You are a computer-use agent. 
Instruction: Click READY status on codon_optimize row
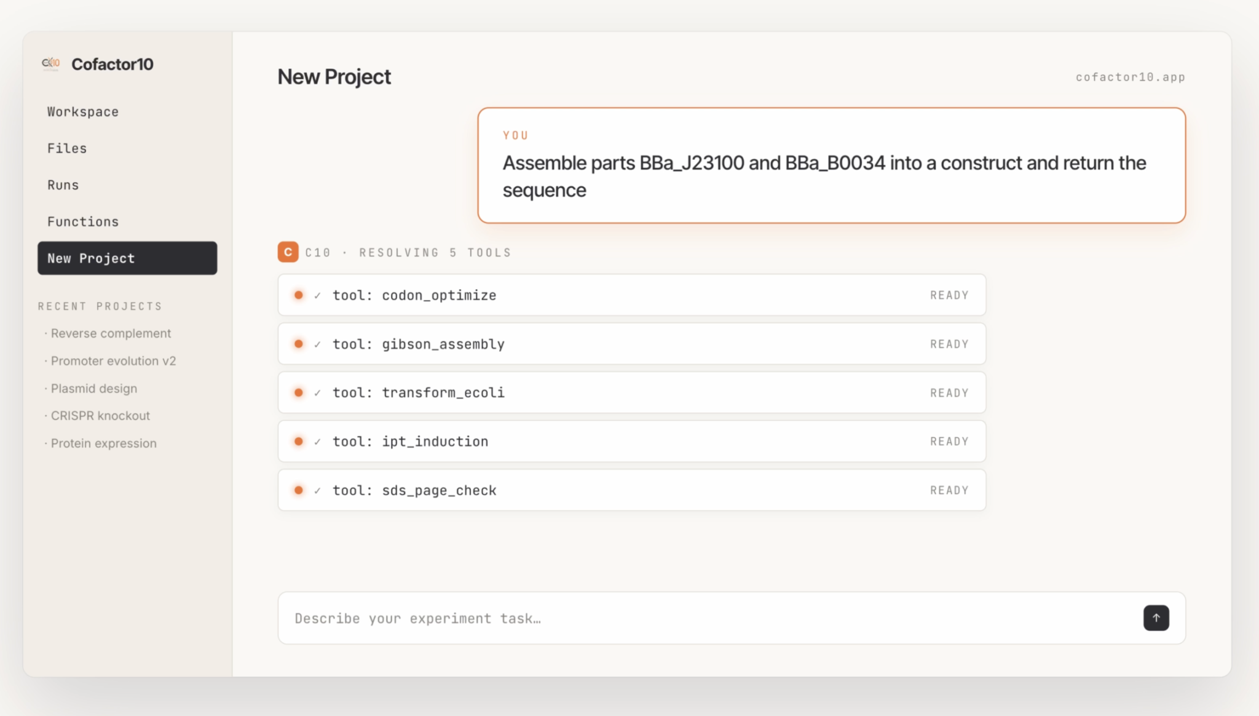[949, 295]
